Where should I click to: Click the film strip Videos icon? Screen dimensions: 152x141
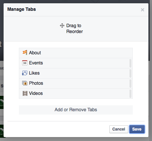25,93
